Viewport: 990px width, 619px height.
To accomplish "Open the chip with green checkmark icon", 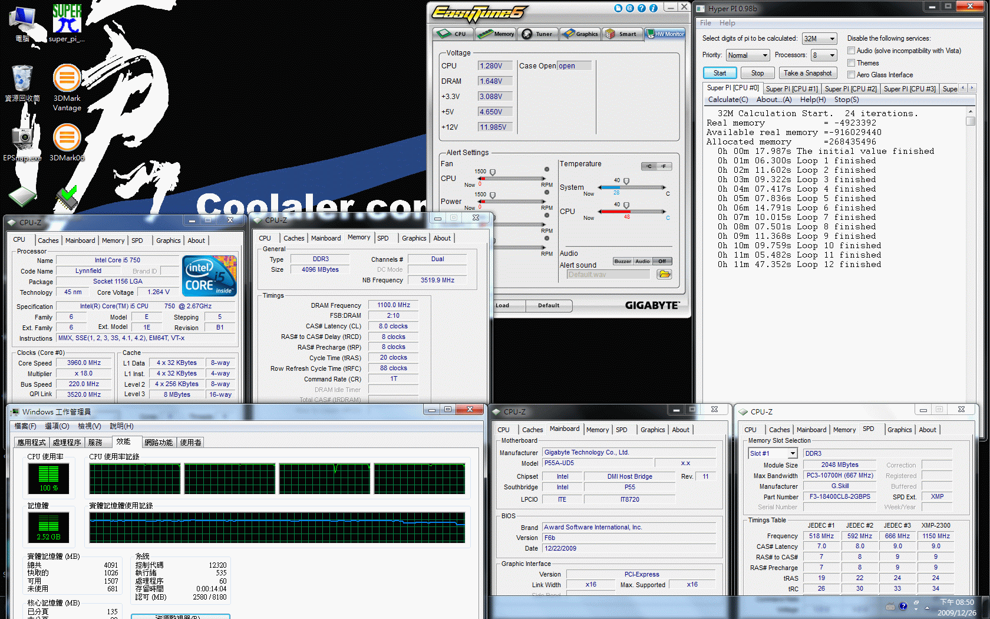I will click(x=67, y=198).
